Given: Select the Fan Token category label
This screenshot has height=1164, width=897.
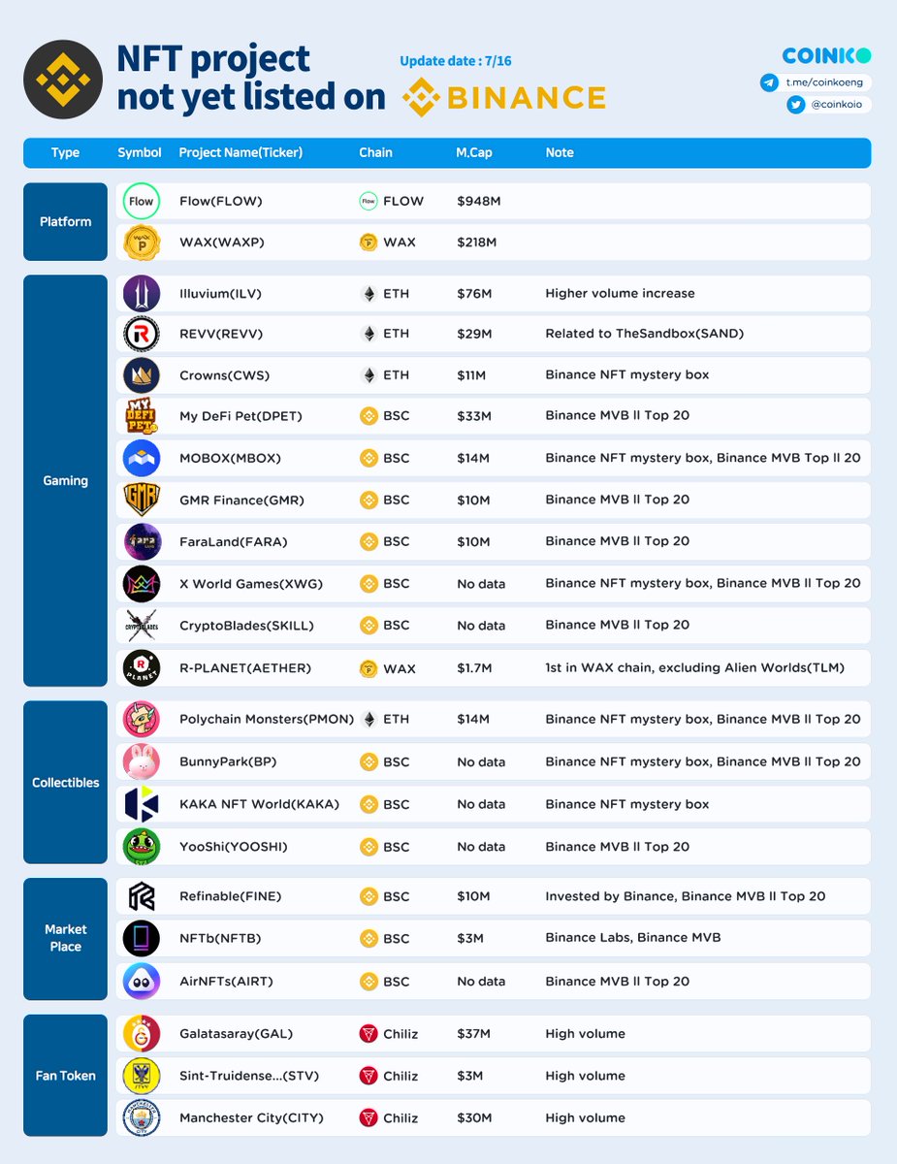Looking at the screenshot, I should click(64, 1075).
